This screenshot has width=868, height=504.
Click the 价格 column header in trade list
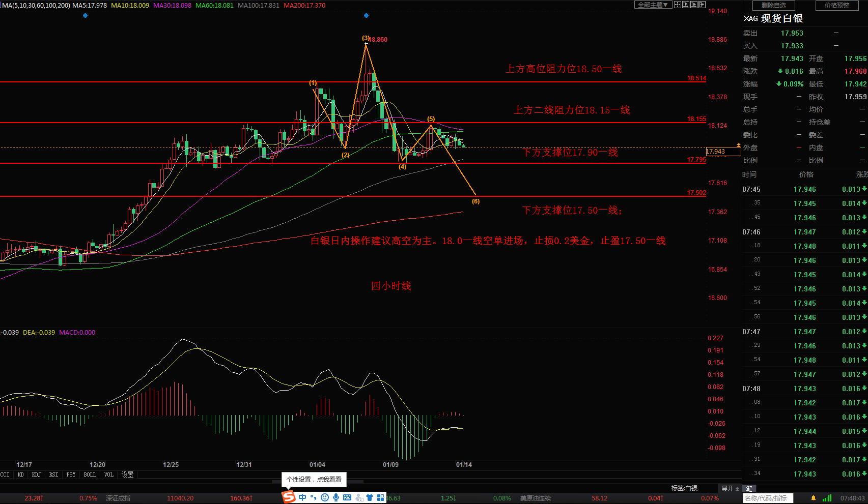pos(806,174)
